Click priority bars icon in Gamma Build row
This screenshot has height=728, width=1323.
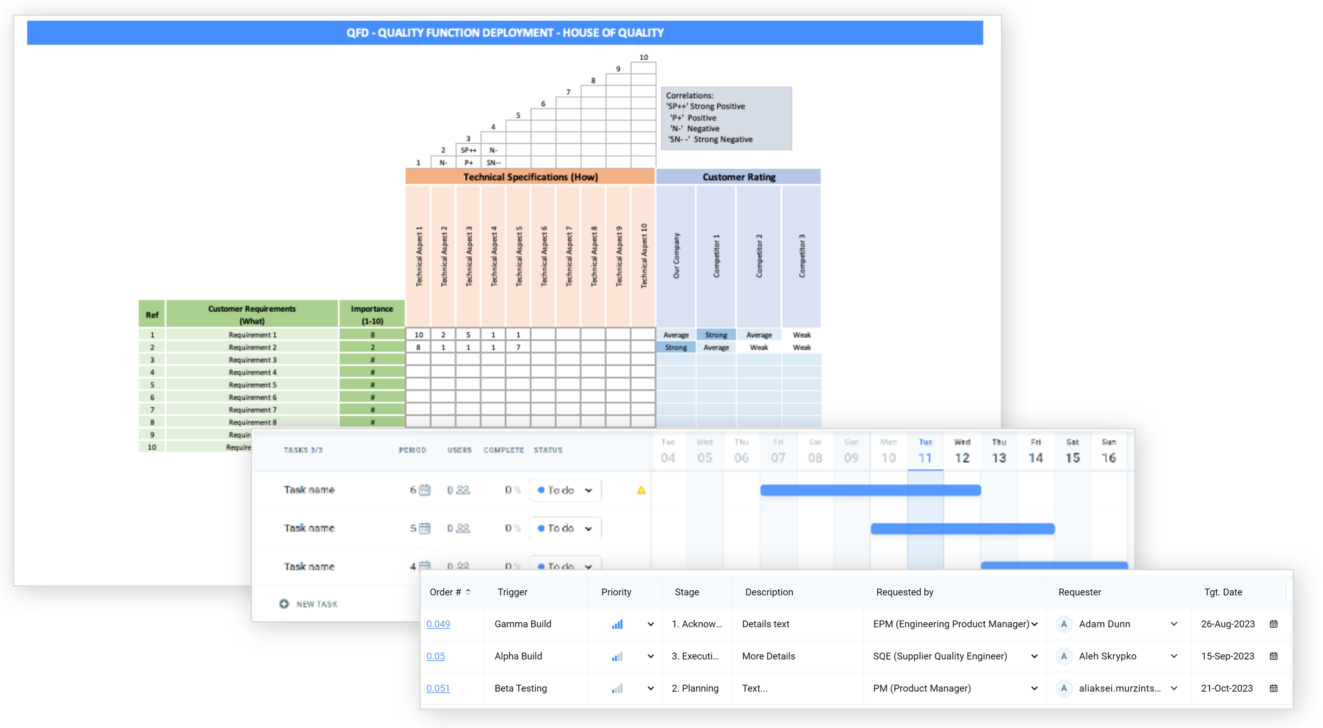(x=617, y=624)
